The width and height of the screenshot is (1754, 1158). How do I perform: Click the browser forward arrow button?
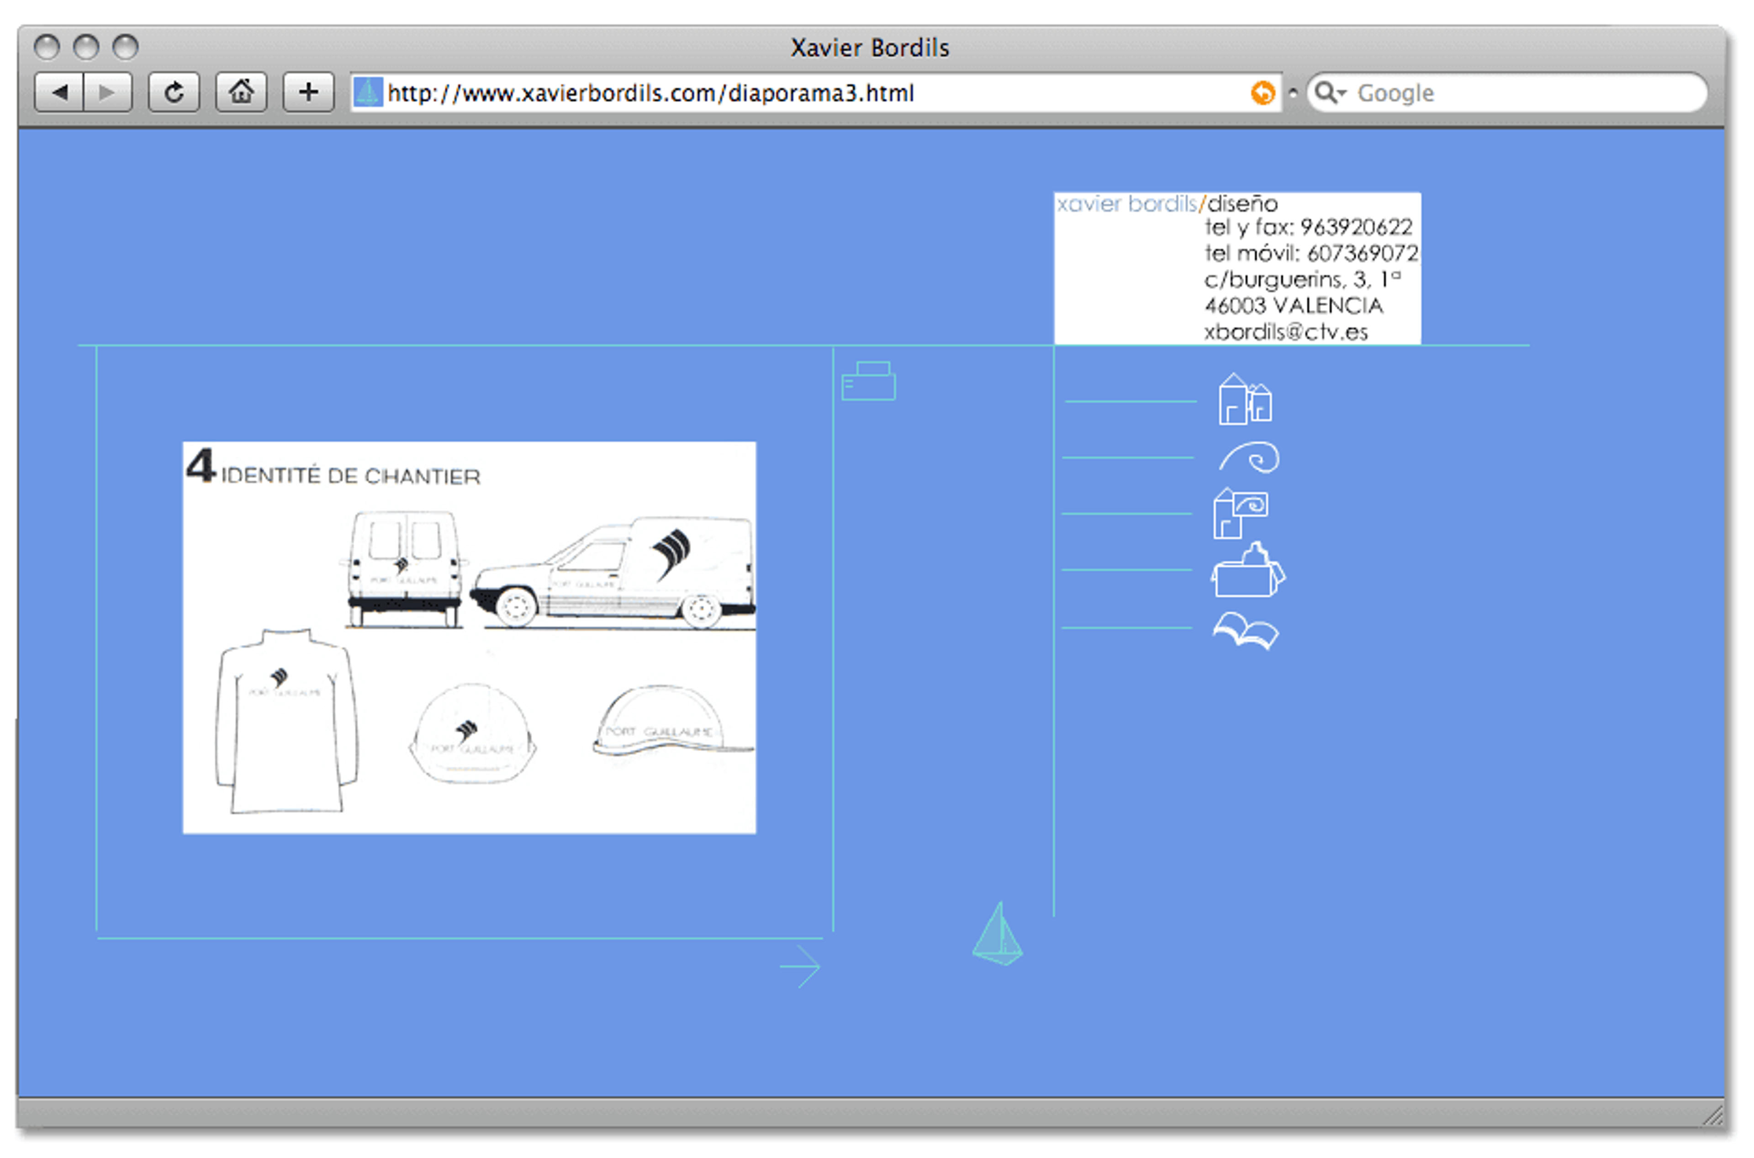coord(108,93)
